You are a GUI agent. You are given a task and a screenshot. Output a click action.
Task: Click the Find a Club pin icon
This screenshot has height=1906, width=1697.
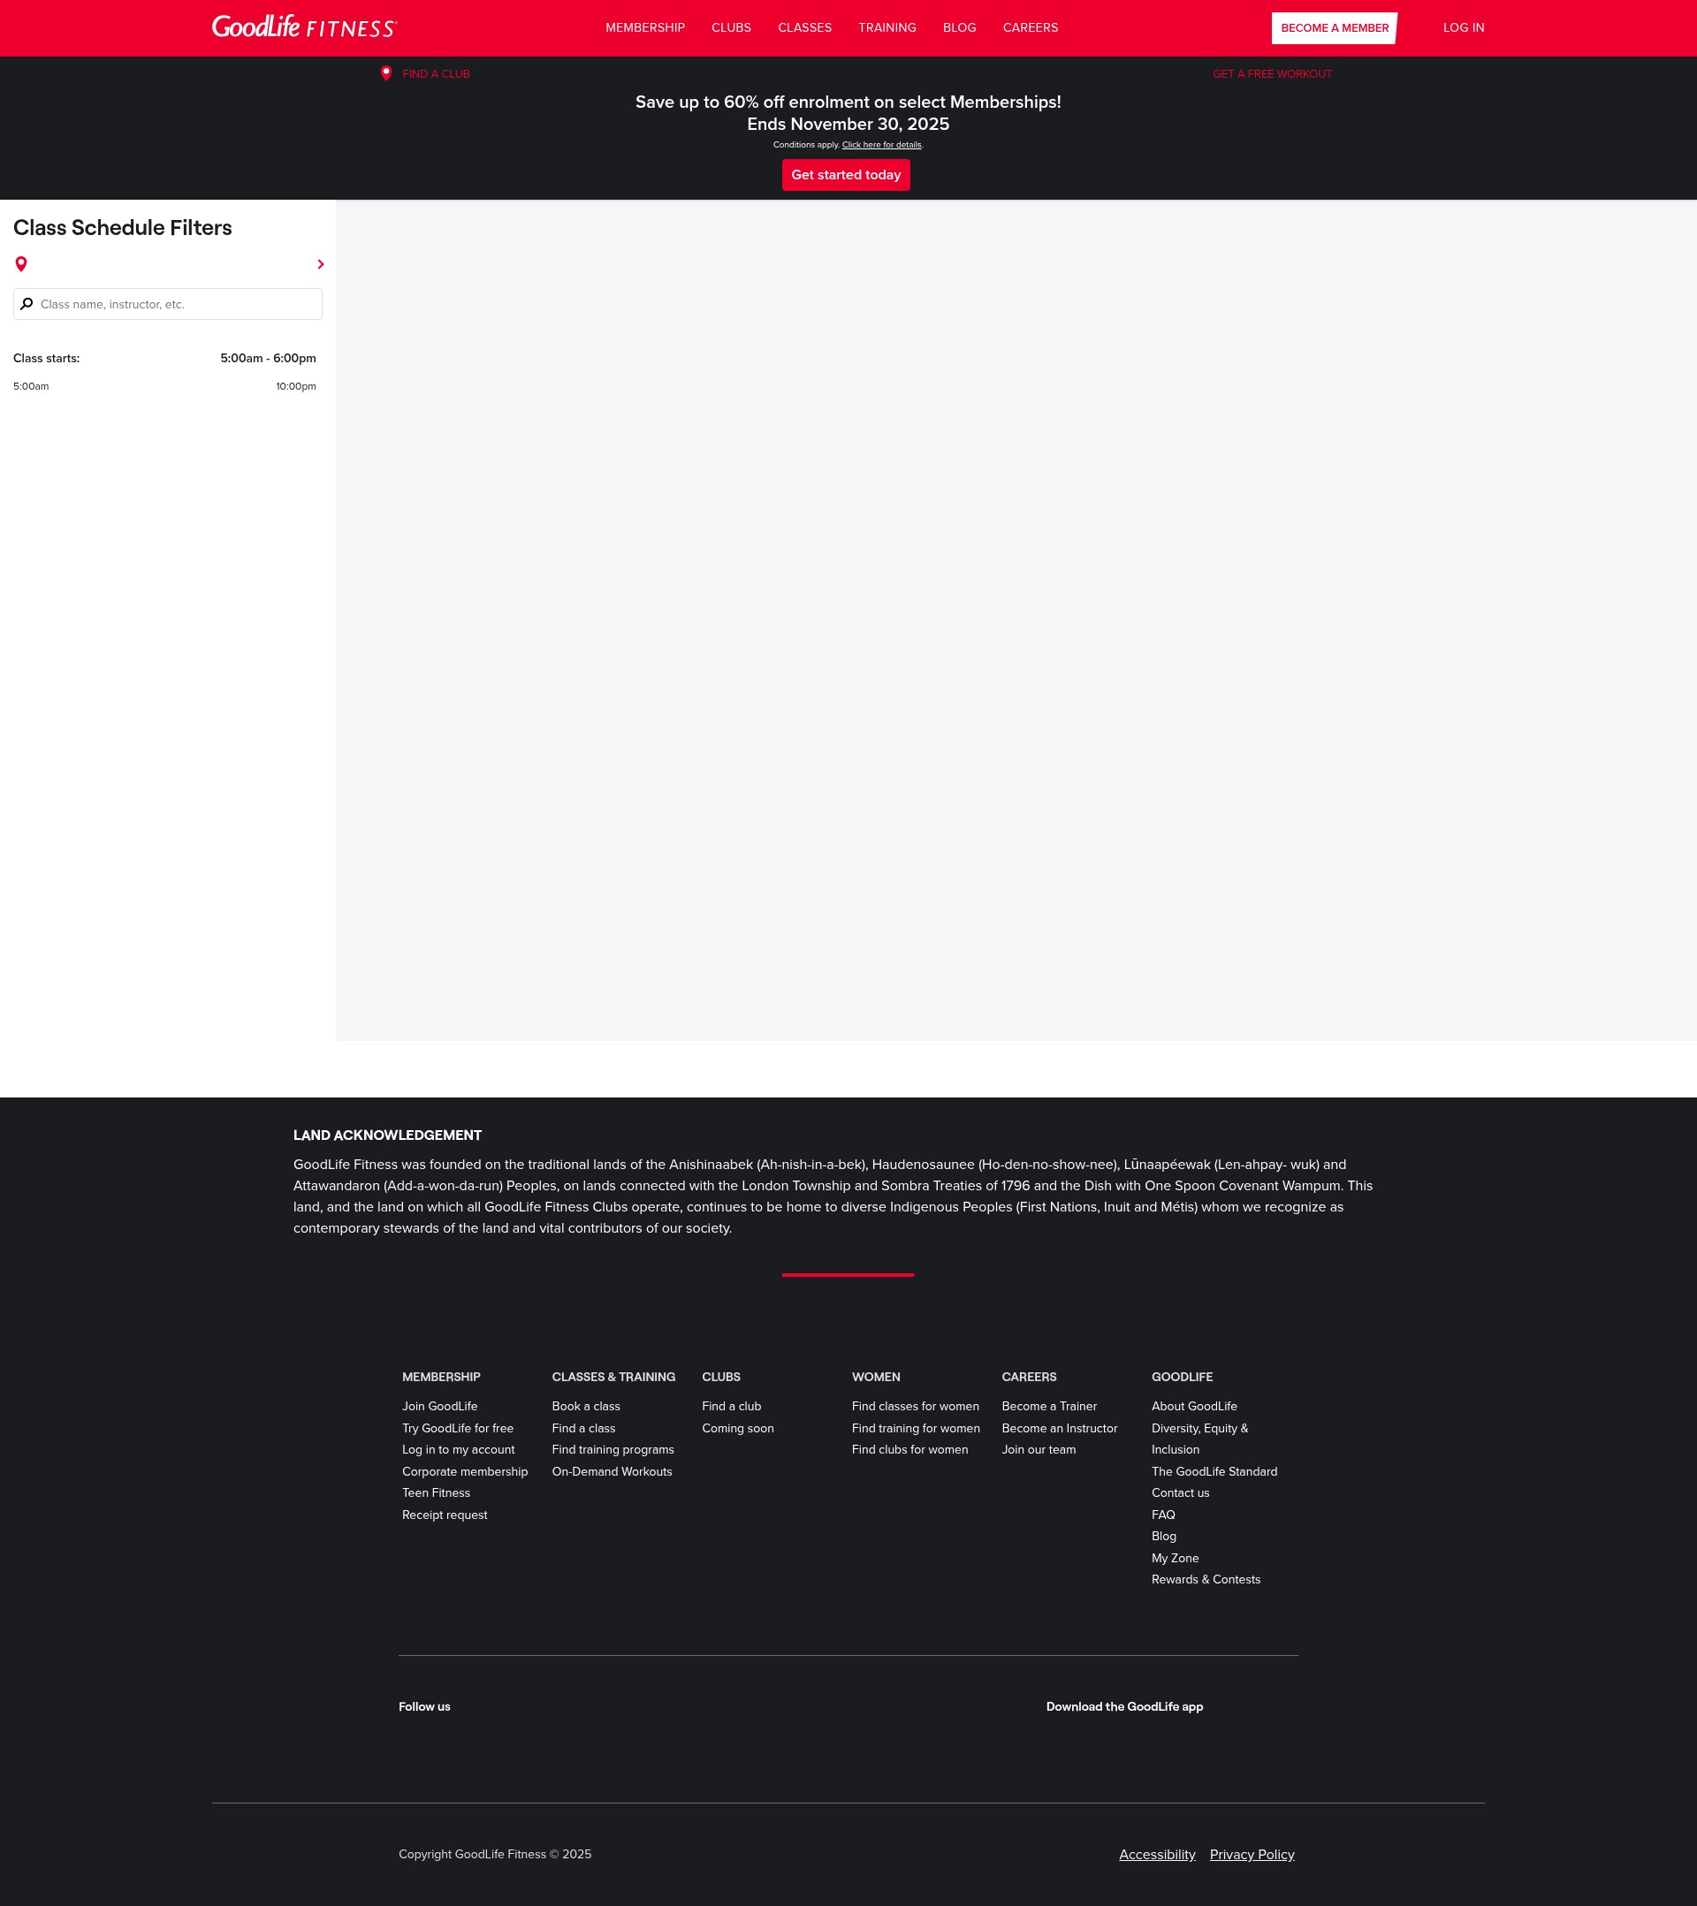pyautogui.click(x=386, y=72)
